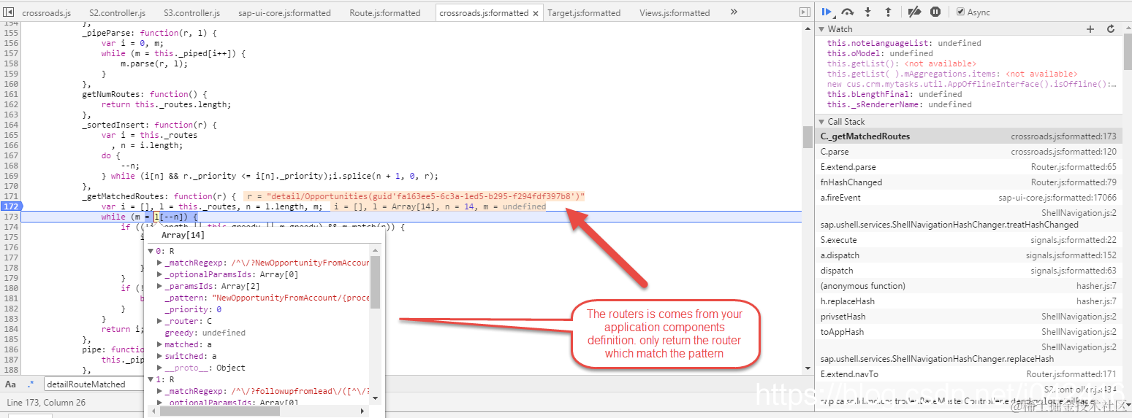Select E.extend.parse call stack frame

pos(970,167)
